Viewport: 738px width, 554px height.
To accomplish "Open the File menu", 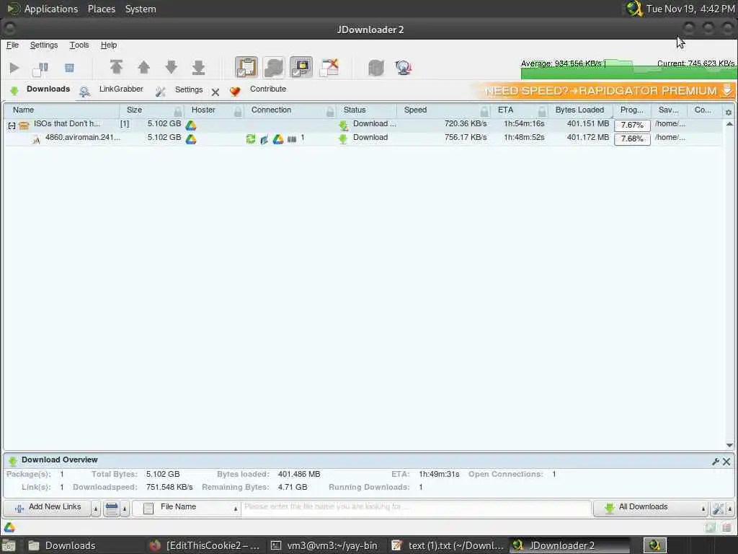I will click(12, 45).
